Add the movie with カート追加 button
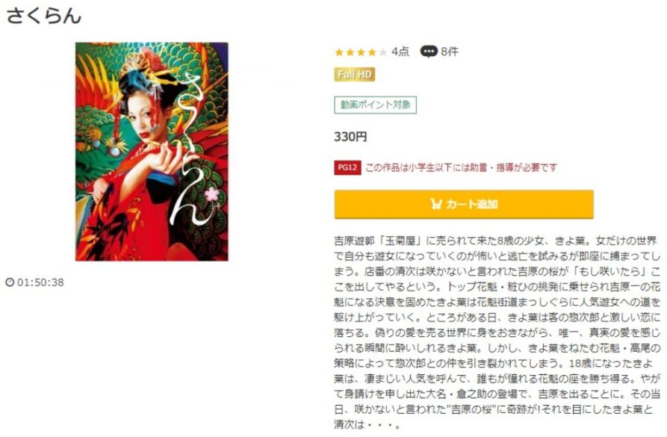The image size is (667, 437). tap(464, 204)
